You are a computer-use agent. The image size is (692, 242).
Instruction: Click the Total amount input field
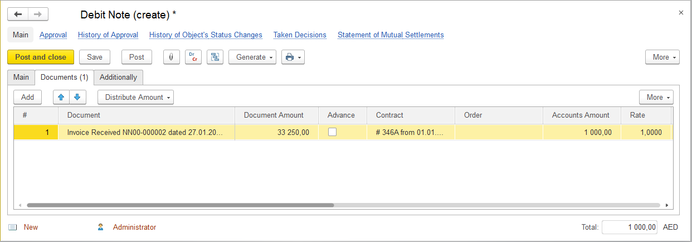coord(629,227)
